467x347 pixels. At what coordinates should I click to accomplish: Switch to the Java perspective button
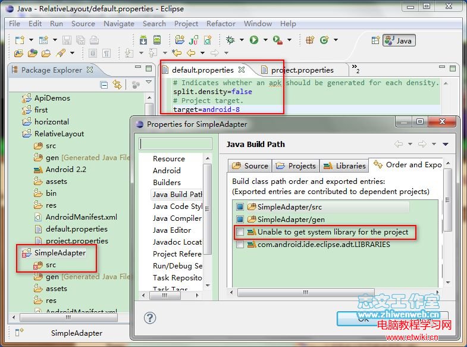coord(399,40)
